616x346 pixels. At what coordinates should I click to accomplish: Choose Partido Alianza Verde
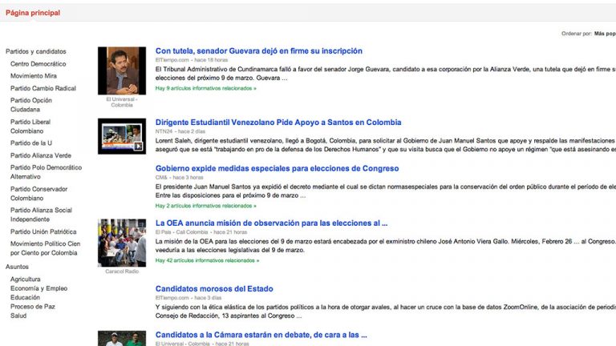41,155
